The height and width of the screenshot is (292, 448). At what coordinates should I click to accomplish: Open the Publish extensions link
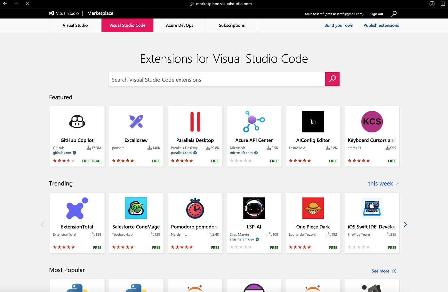point(381,25)
